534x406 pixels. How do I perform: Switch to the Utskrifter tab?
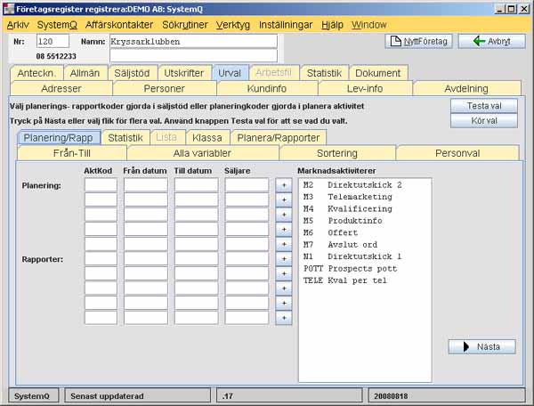coord(184,73)
